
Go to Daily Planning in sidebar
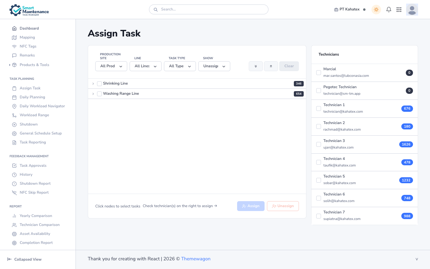(x=32, y=97)
